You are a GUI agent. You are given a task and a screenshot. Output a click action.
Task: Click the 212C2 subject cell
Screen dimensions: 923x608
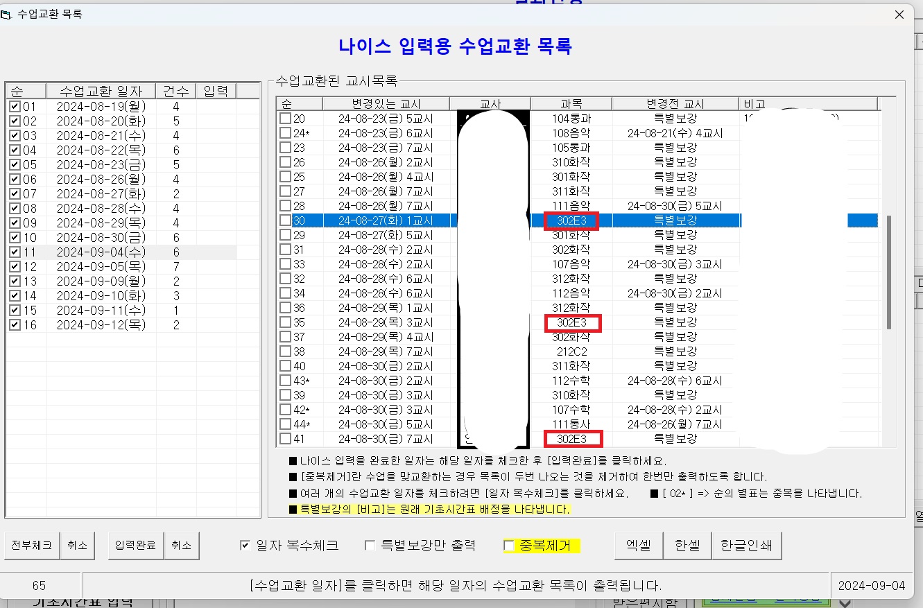click(571, 351)
